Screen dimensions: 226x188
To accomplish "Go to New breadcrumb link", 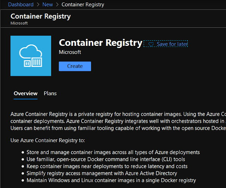I will coord(48,5).
